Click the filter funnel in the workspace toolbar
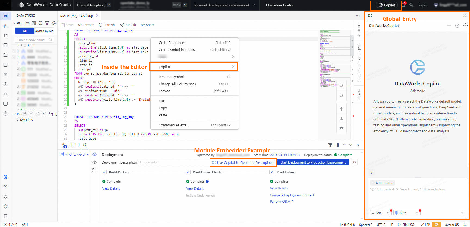The width and height of the screenshot is (470, 227). click(47, 23)
